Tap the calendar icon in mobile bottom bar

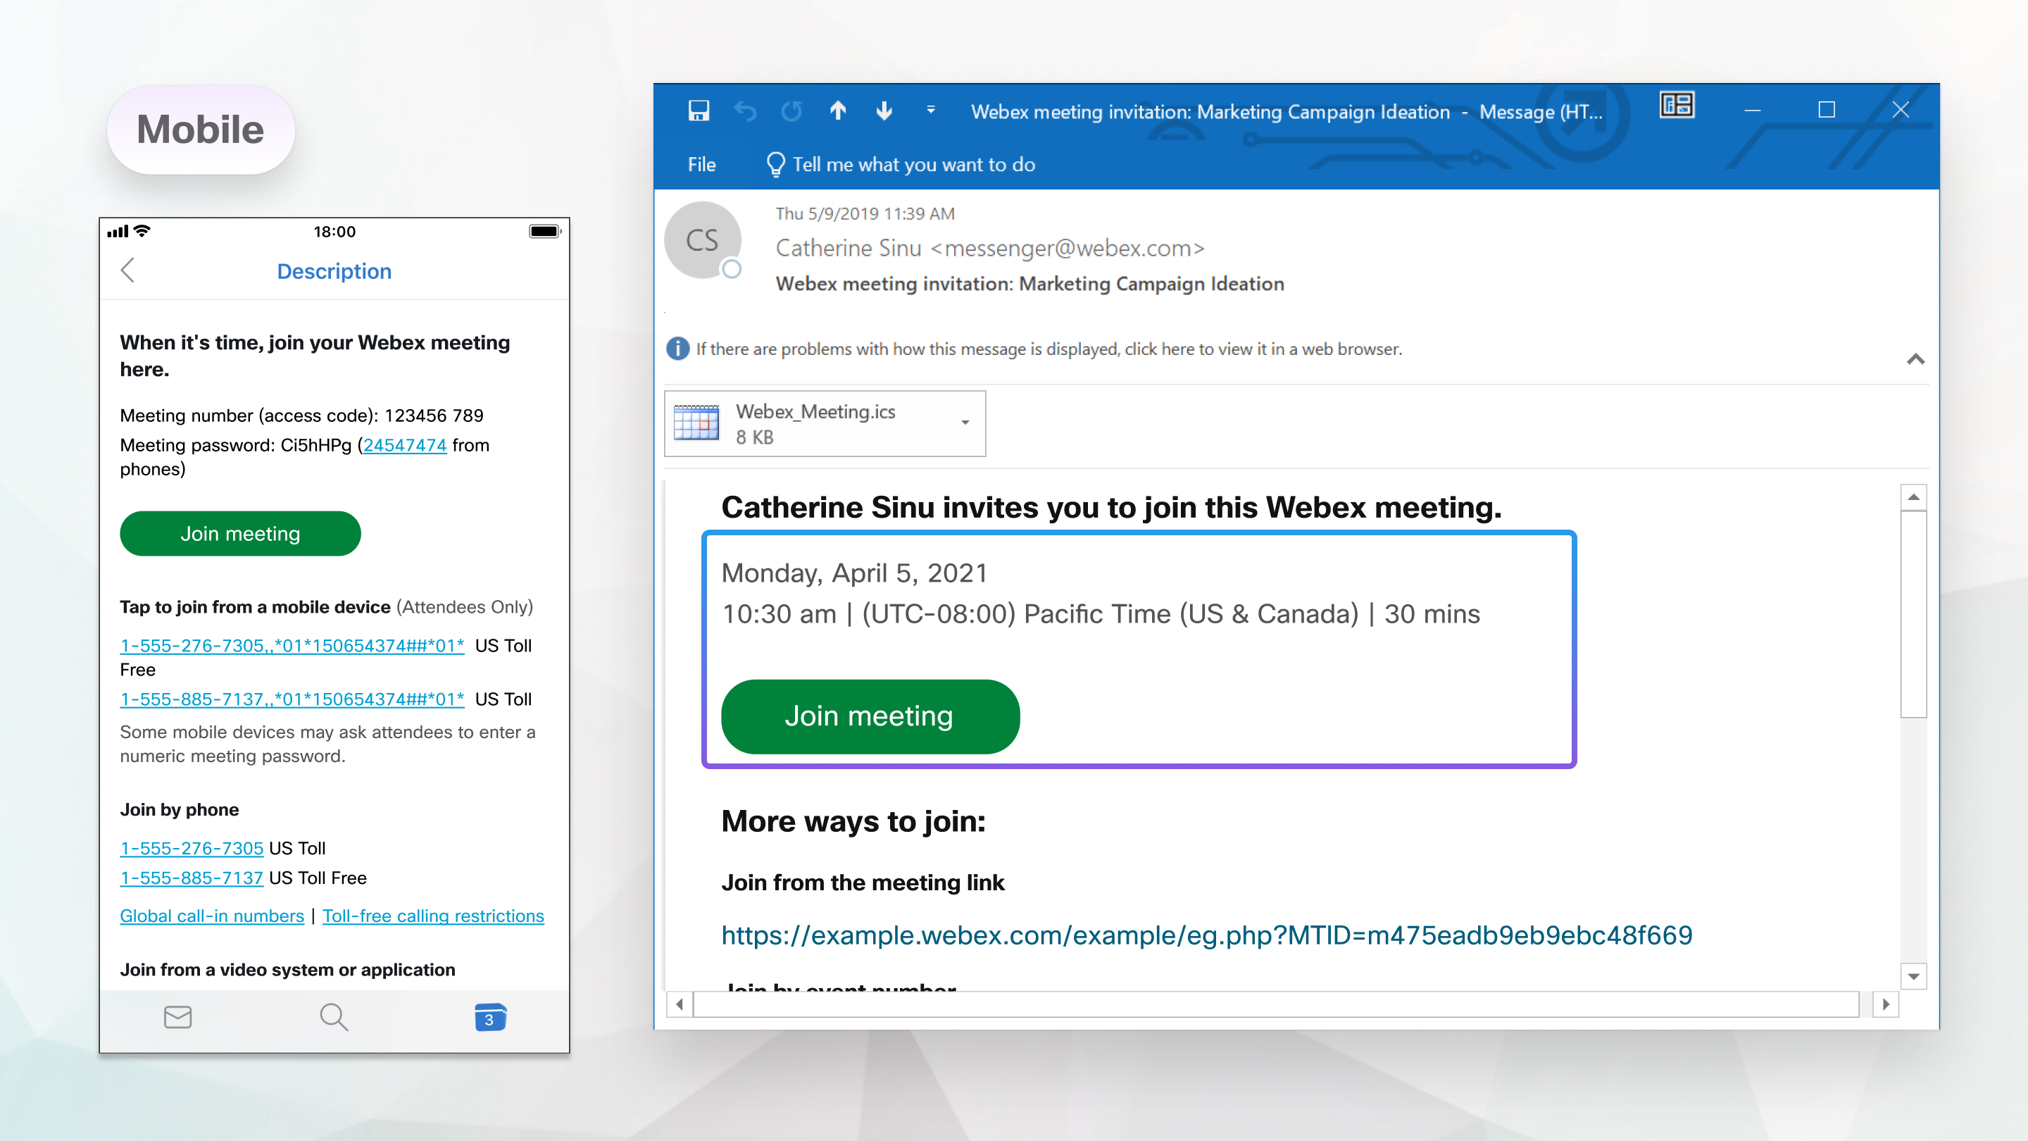(489, 1017)
